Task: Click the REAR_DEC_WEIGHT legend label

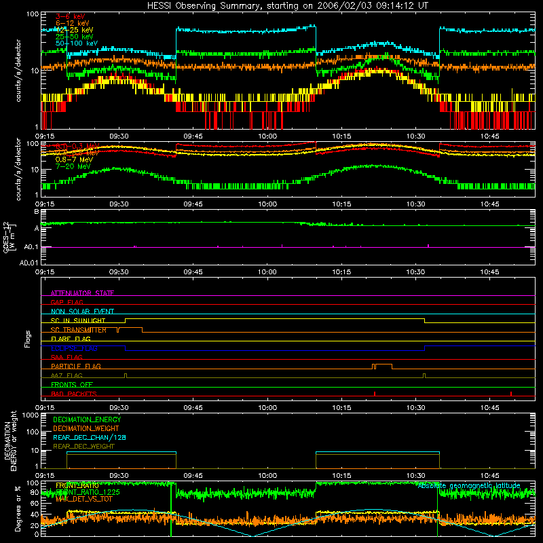Action: pyautogui.click(x=83, y=447)
